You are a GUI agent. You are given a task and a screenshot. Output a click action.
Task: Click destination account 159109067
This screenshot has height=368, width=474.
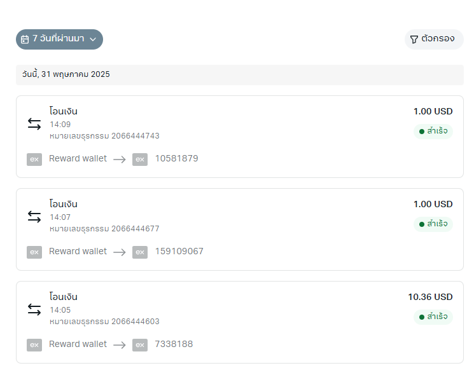(179, 251)
